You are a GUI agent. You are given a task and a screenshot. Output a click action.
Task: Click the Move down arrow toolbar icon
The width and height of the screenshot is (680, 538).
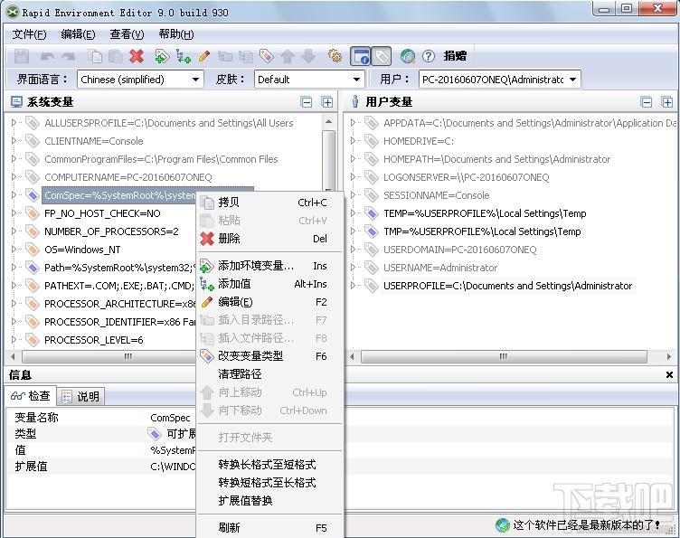click(308, 56)
